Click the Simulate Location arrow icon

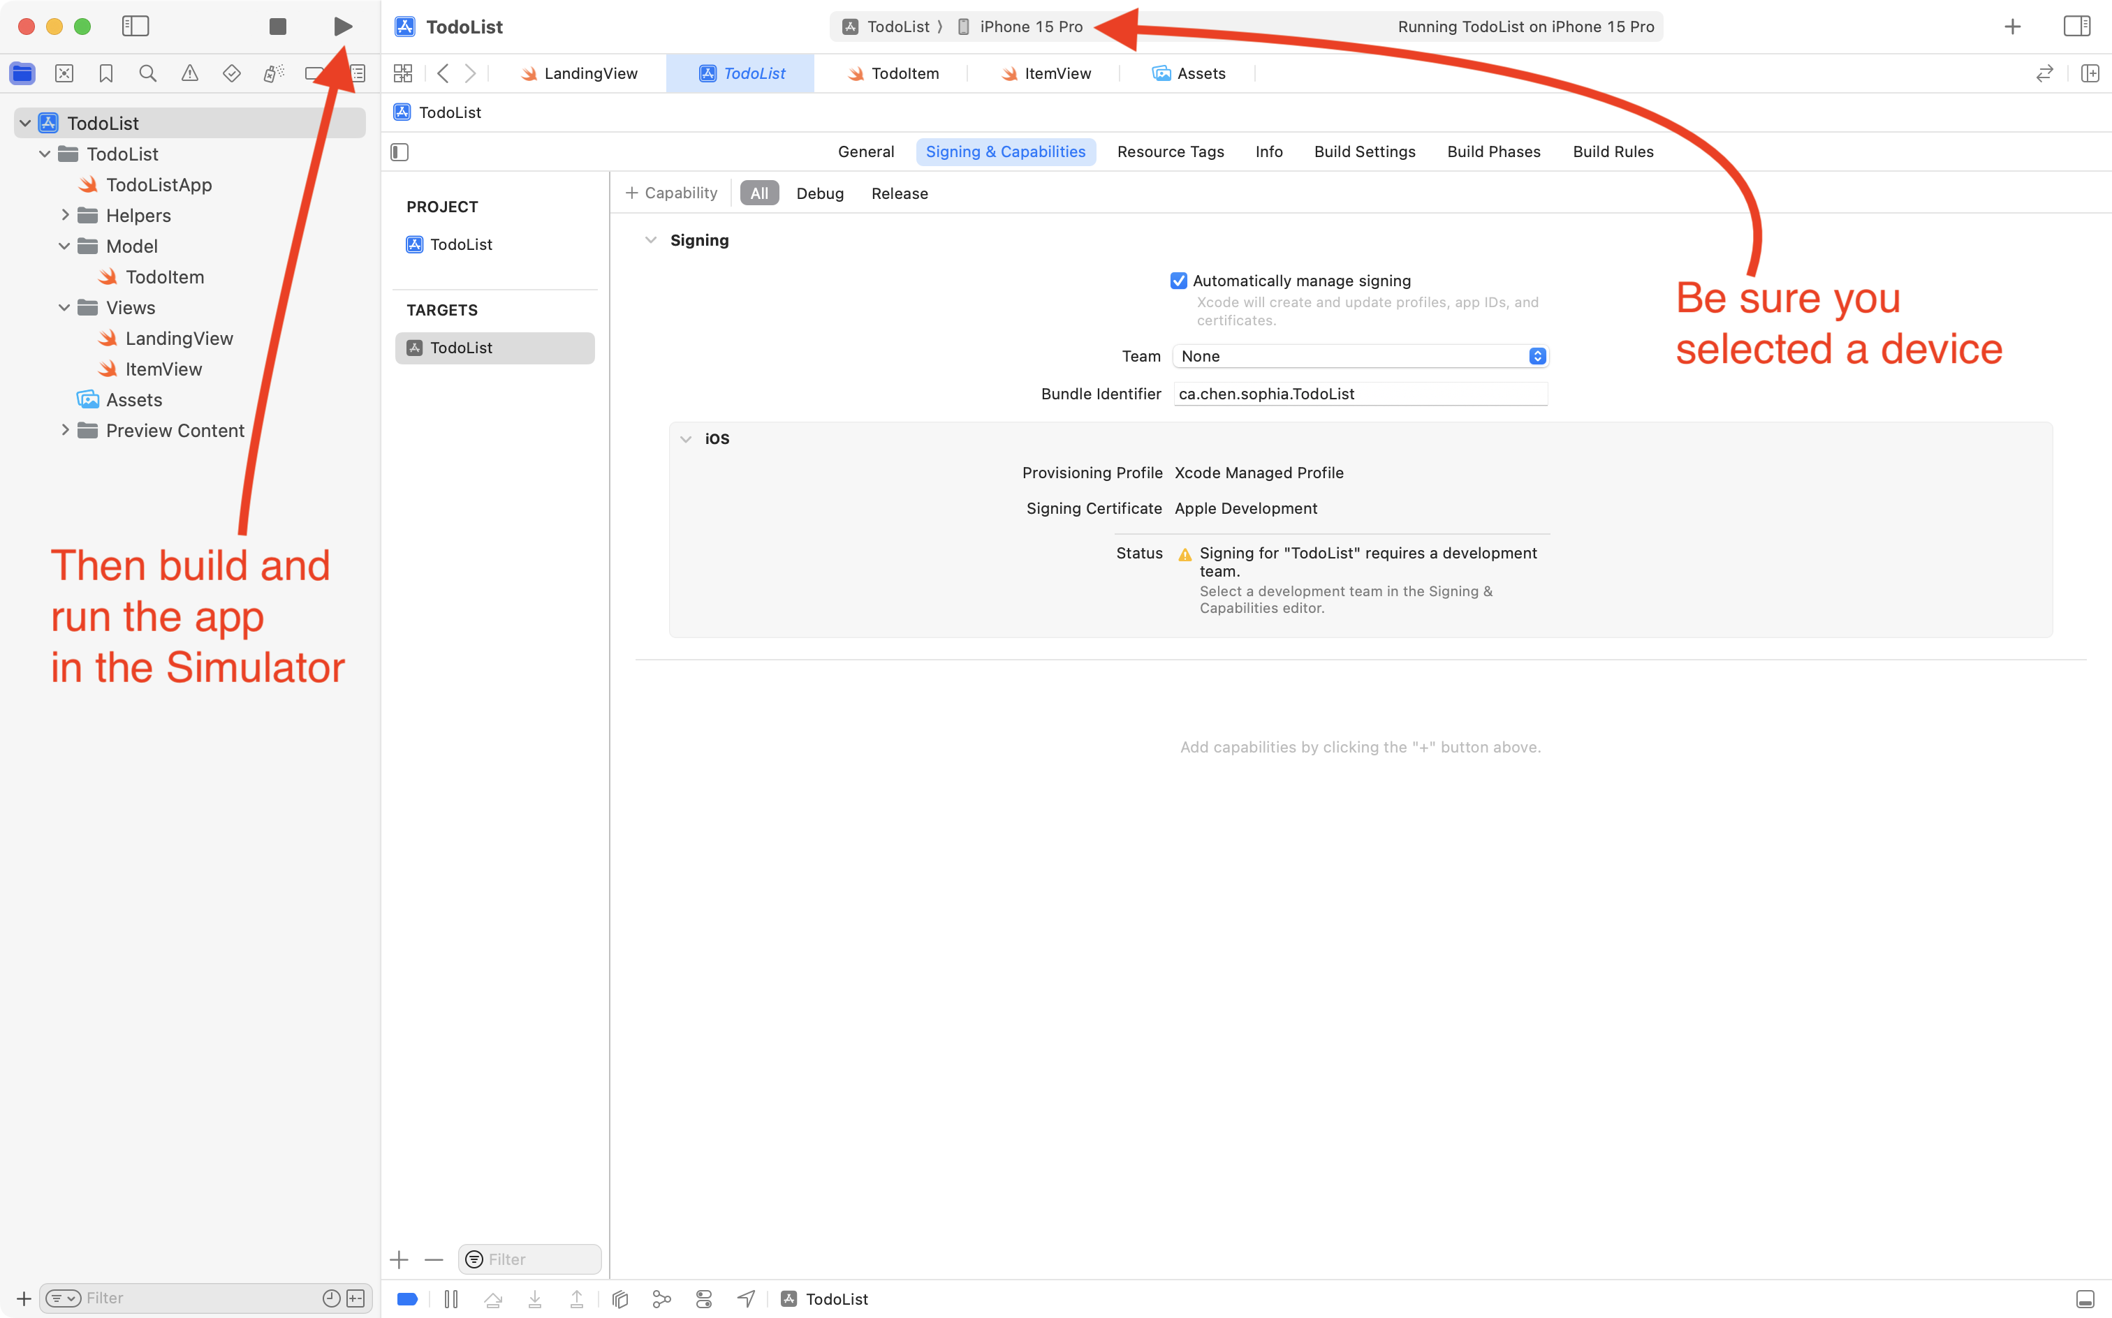746,1299
